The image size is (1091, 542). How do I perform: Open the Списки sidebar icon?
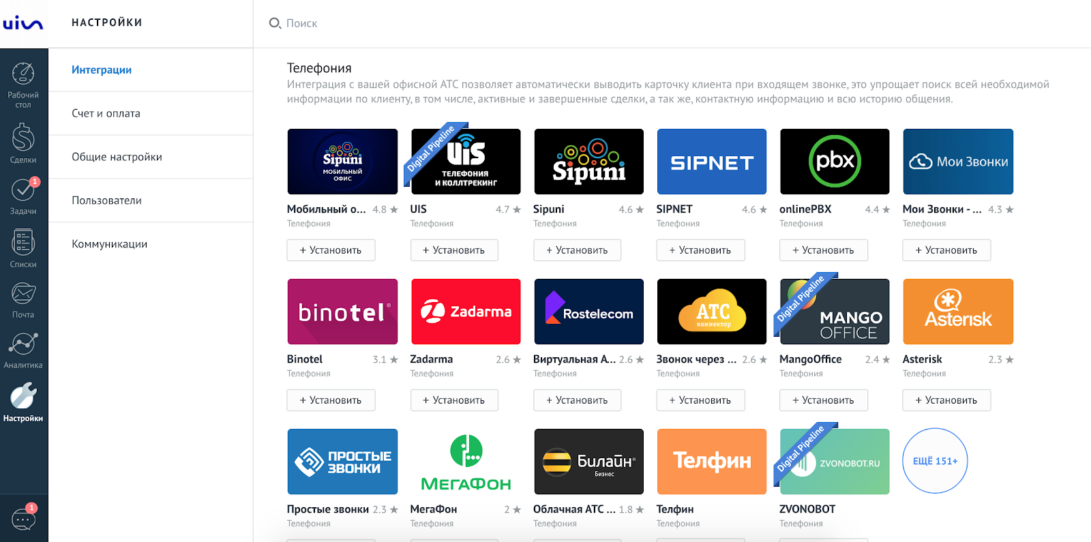23,248
